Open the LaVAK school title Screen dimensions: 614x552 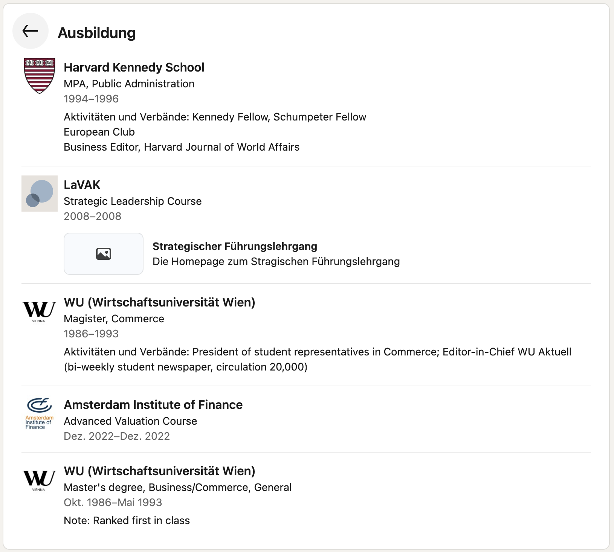click(82, 185)
